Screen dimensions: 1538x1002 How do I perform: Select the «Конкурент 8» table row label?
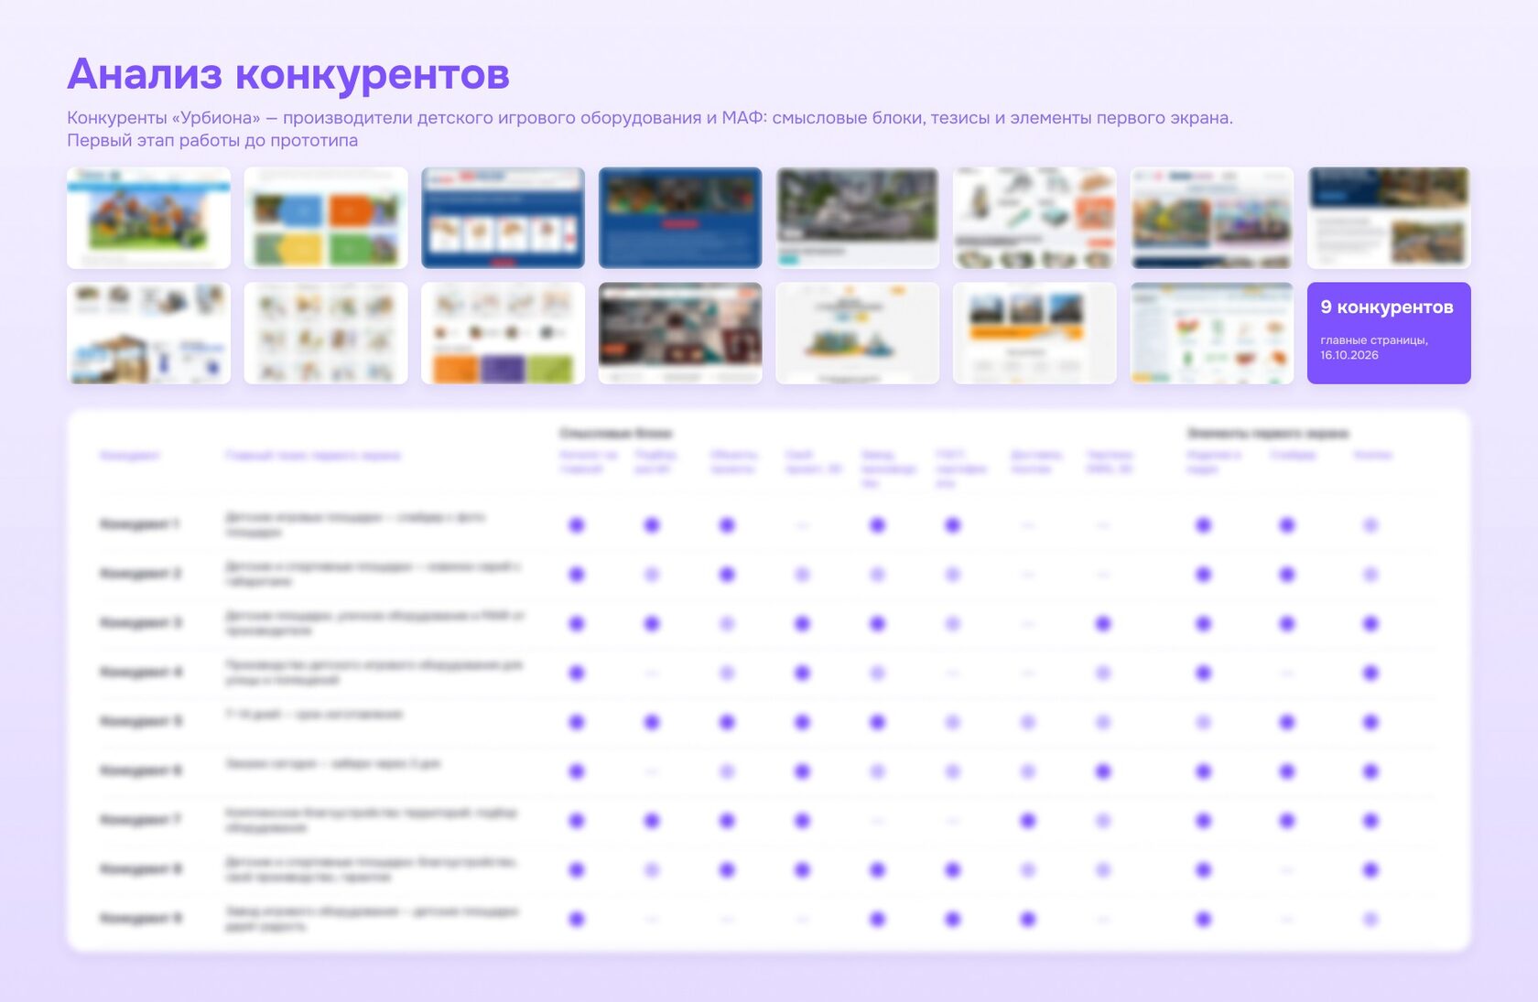click(x=140, y=869)
